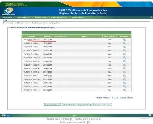View the CRP valid until 26/11/2019
Screen dimensions: 153x124
[124, 40]
